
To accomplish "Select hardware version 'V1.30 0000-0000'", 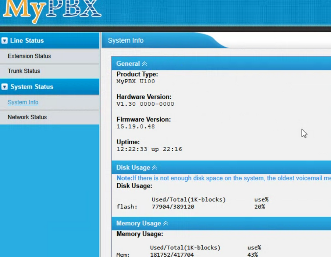I will click(145, 104).
